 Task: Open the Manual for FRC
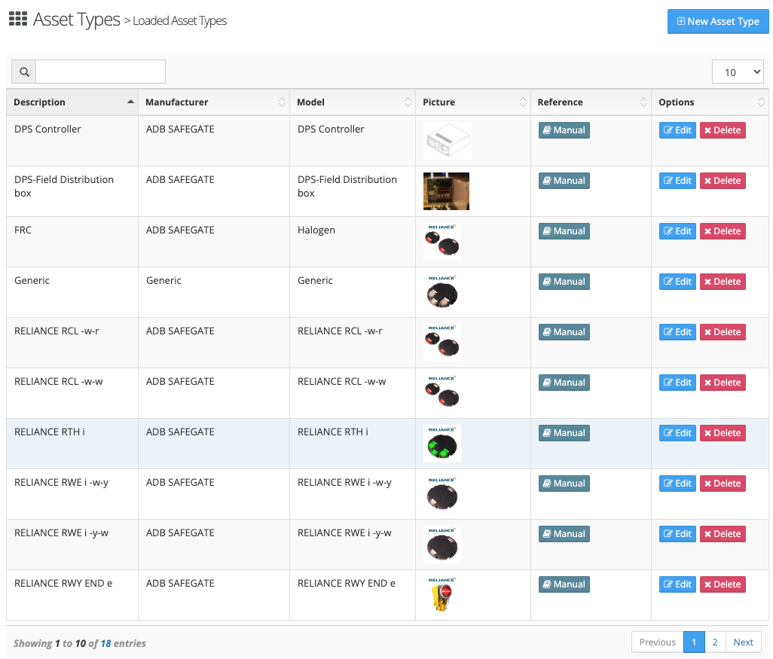click(x=564, y=231)
